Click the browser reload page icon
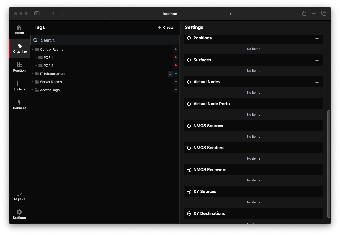Screen dimensions: 340x235 click(231, 14)
